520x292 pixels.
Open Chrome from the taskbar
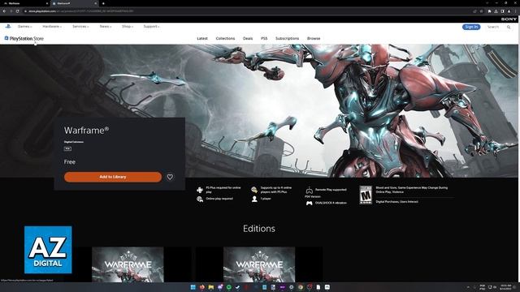coord(301,287)
